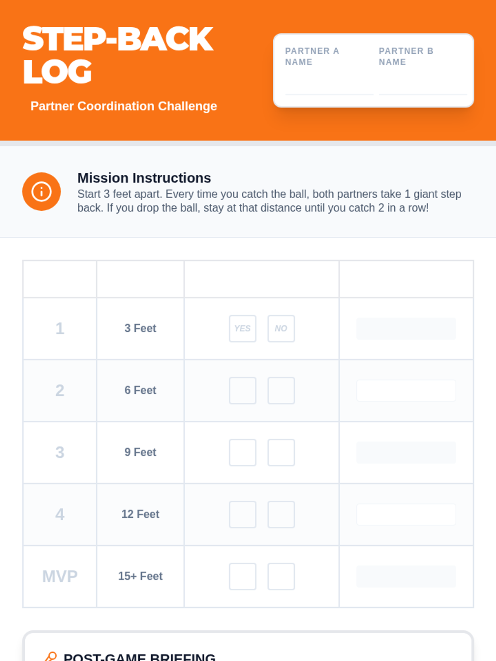
Task: Tick the first checkbox in 6 Feet row
Action: coord(243,390)
